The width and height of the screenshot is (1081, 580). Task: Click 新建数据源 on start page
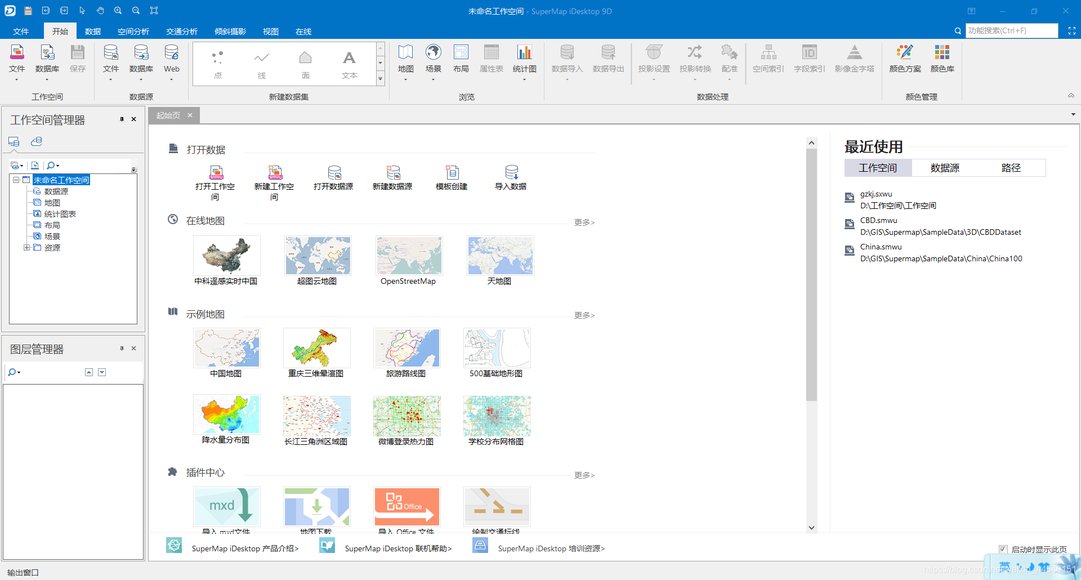[x=392, y=179]
